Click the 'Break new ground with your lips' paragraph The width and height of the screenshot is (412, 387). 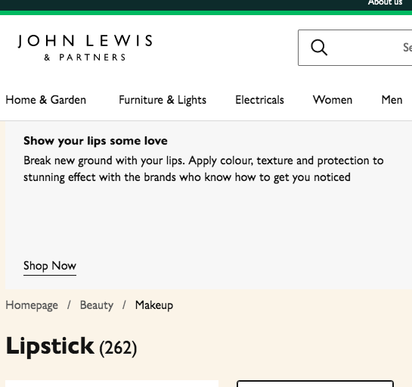203,169
